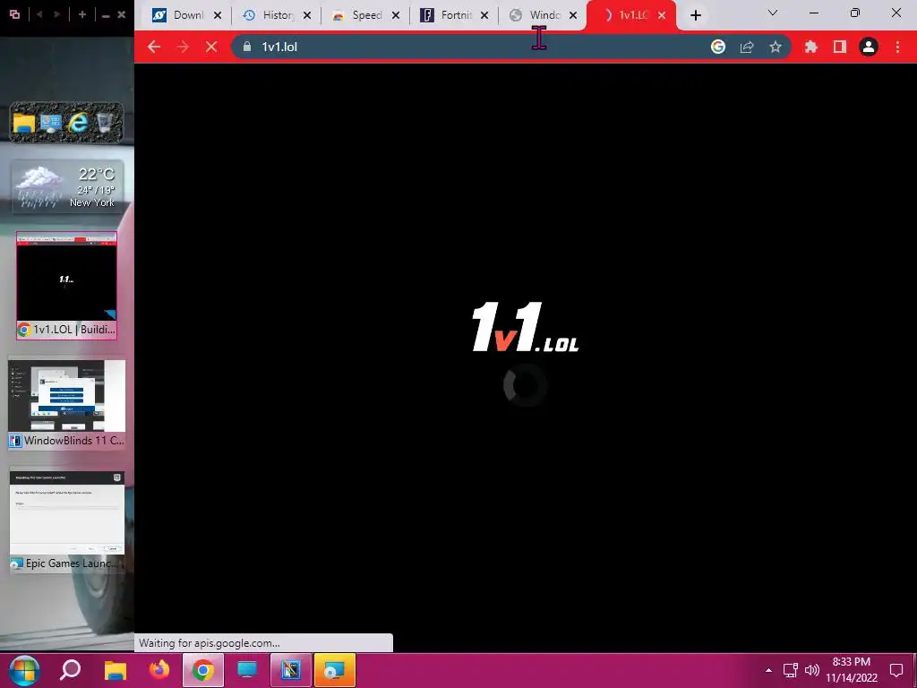The image size is (917, 688).
Task: Open the Recycle Bin in sidebar launcher
Action: coord(104,123)
